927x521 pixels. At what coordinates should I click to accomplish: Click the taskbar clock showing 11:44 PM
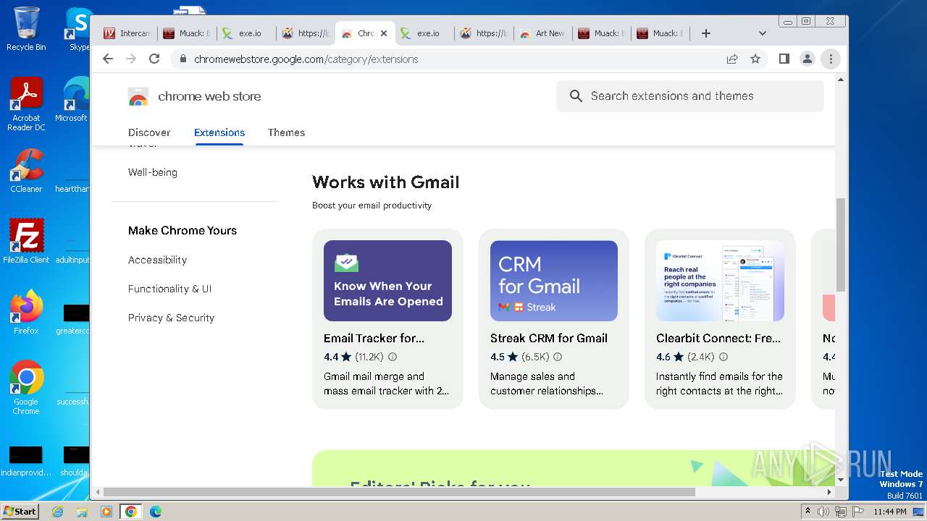890,512
